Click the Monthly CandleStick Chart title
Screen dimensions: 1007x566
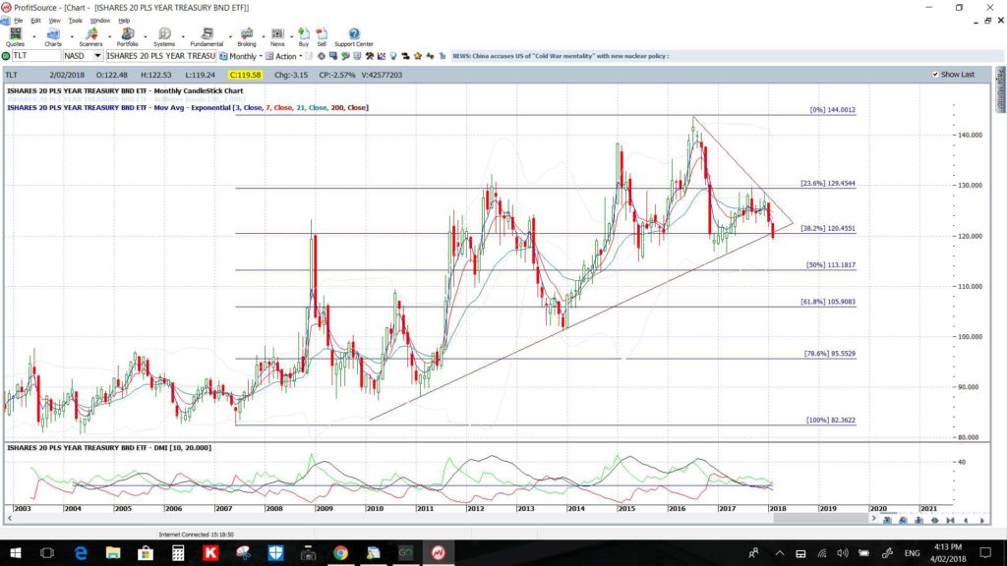point(125,91)
